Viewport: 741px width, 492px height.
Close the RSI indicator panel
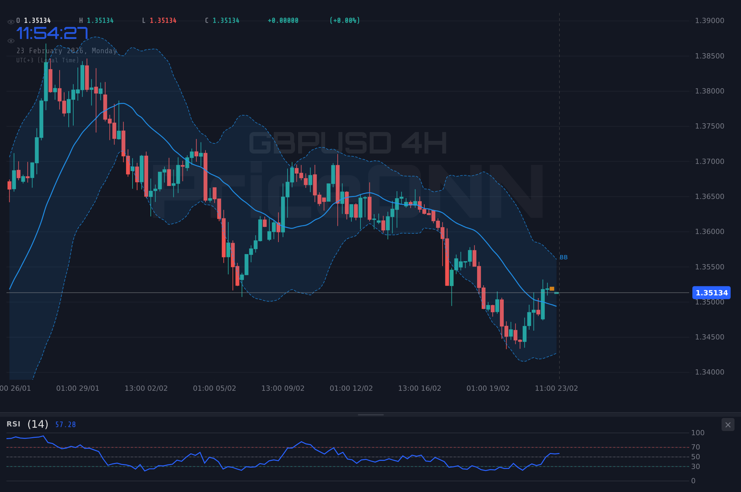(728, 424)
